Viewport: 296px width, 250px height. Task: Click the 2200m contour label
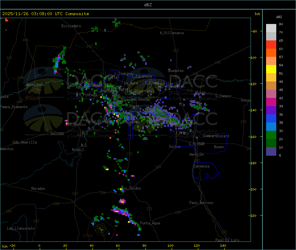click(x=87, y=236)
